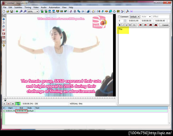Select visible subtitle lines icon
The height and width of the screenshot is (136, 173).
click(x=58, y=11)
